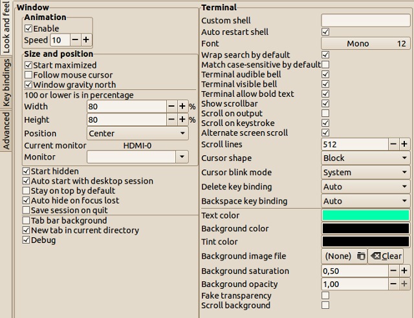Decrease Background saturation with minus button
This screenshot has height=318, width=414.
click(393, 271)
